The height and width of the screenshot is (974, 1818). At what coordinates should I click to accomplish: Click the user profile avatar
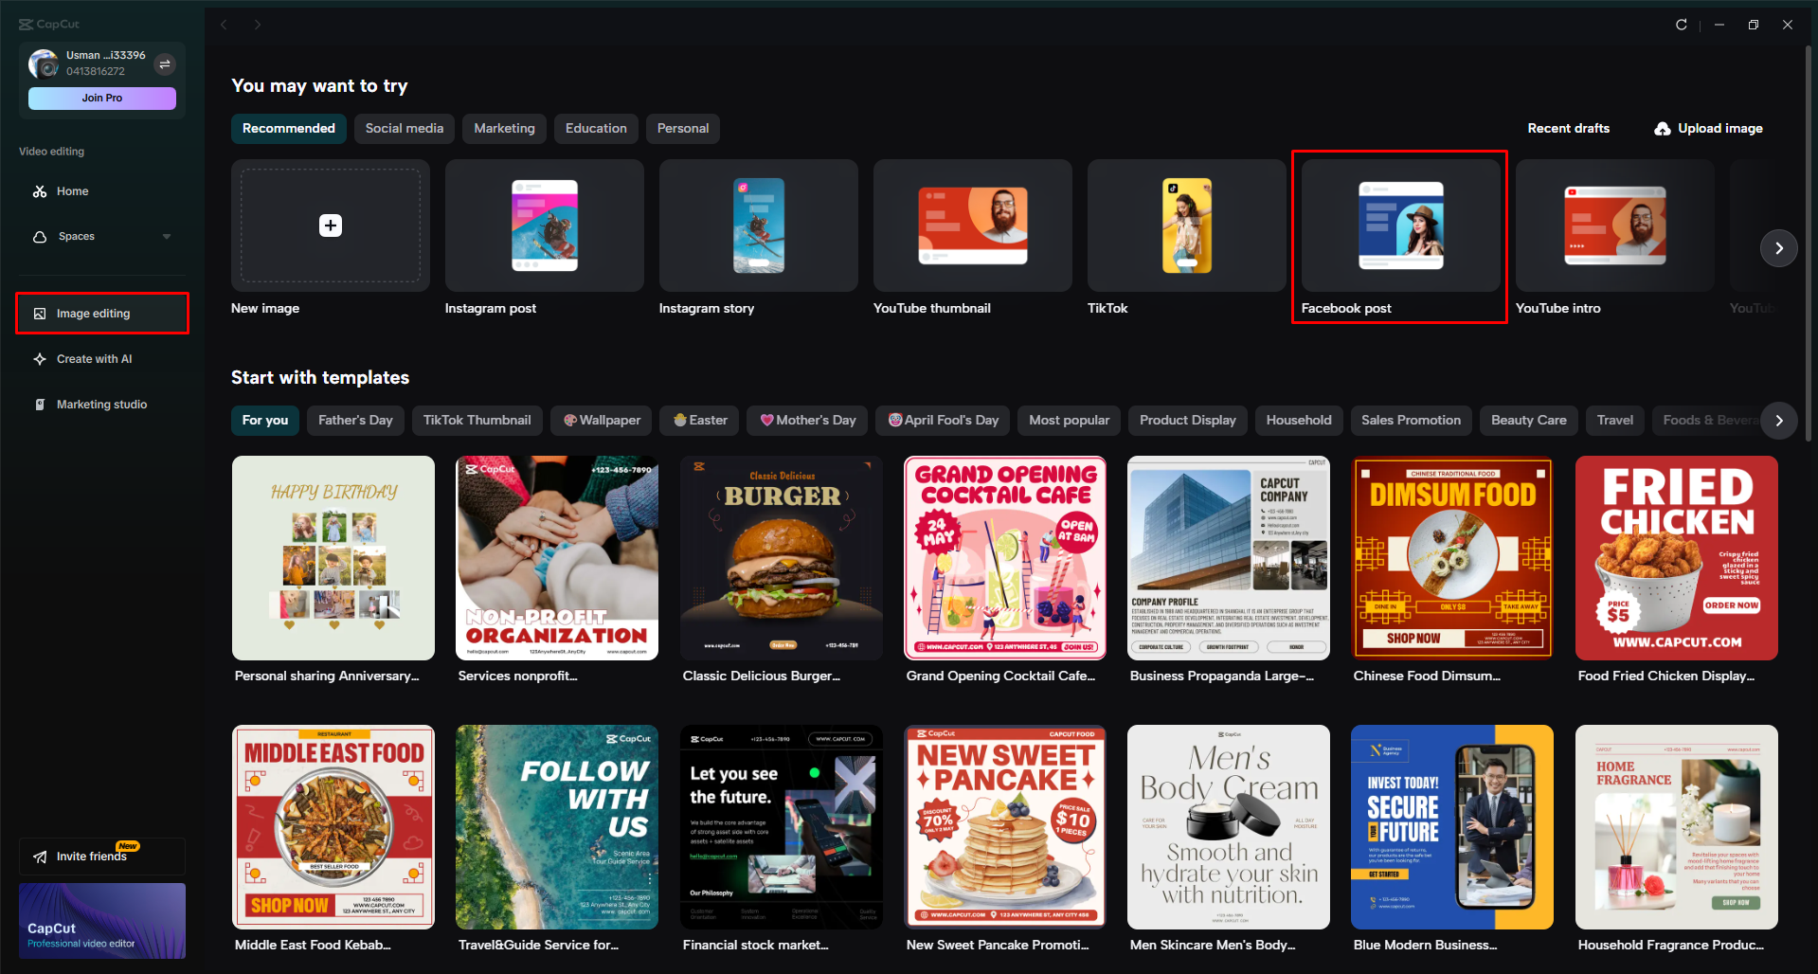point(44,63)
